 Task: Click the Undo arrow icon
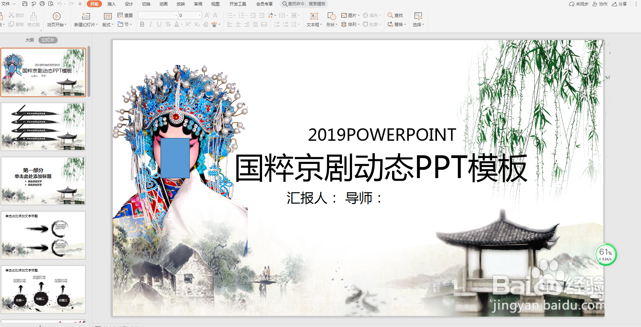coord(60,4)
